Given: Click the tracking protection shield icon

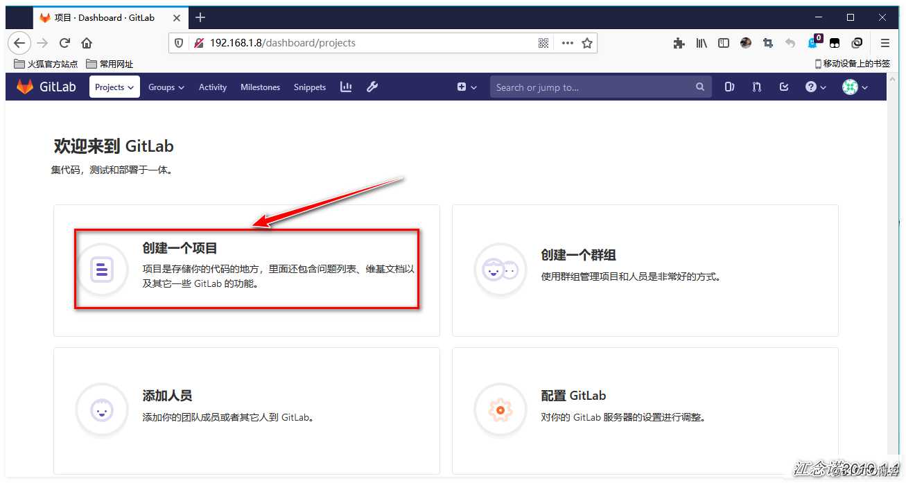Looking at the screenshot, I should tap(179, 43).
